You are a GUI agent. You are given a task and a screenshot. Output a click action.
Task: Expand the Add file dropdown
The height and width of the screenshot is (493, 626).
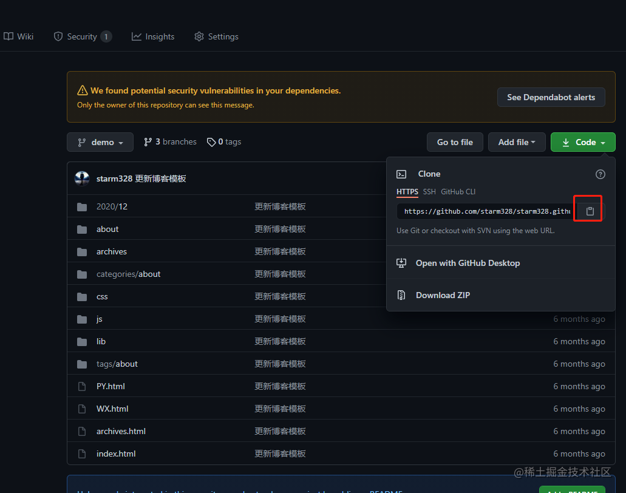517,142
